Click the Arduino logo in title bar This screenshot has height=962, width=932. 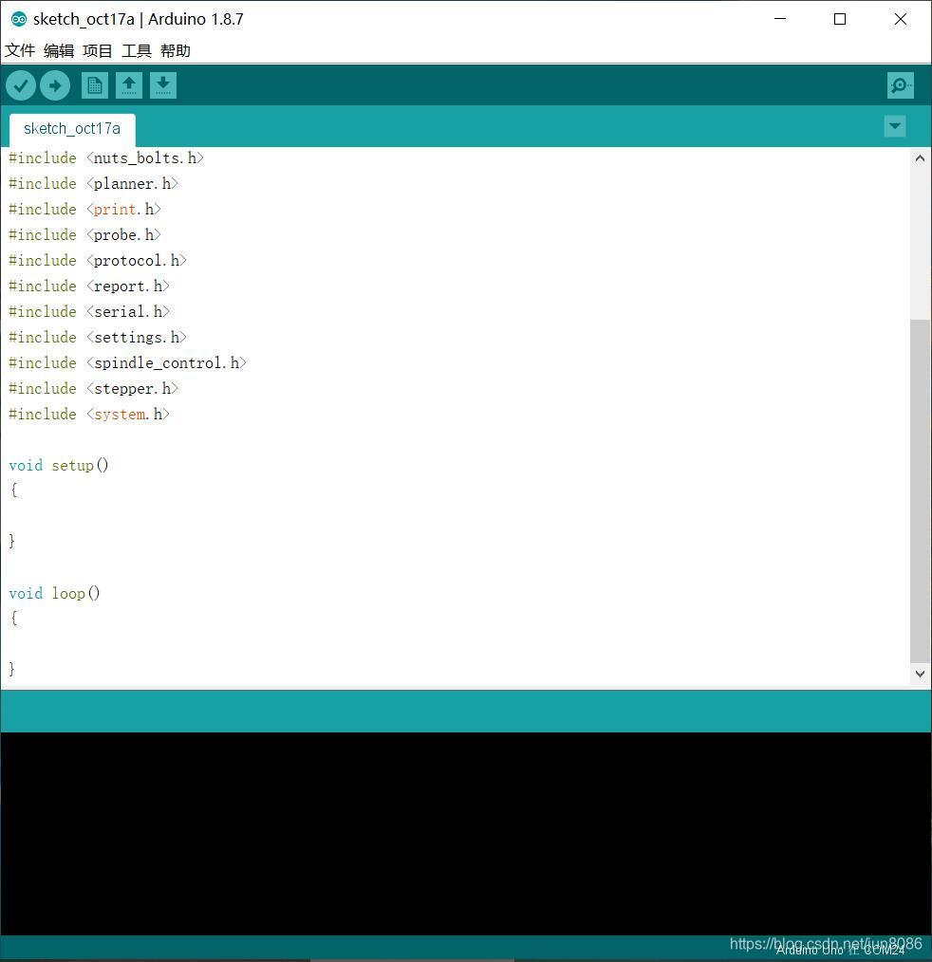pos(19,19)
